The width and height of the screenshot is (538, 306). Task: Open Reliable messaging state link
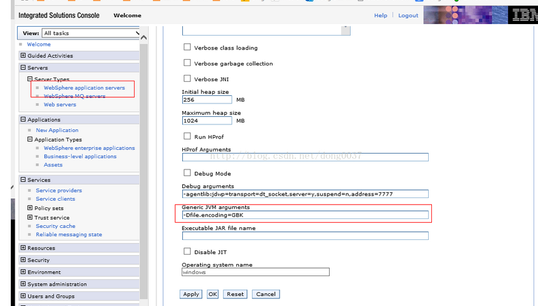[69, 235]
